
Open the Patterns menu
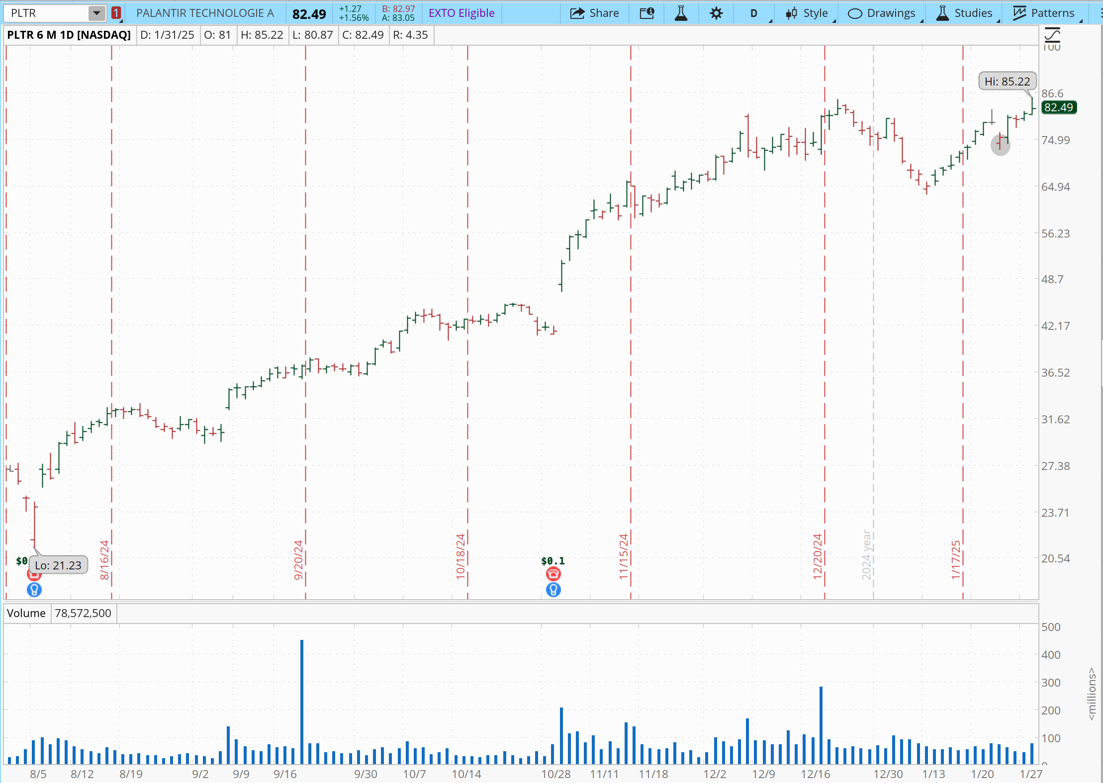[1044, 13]
